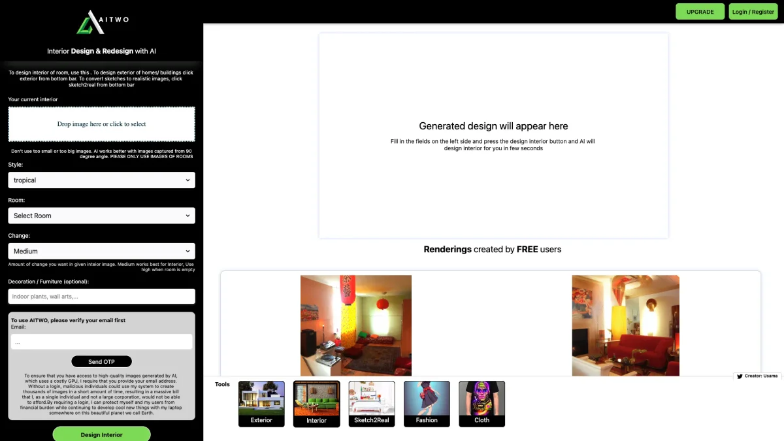This screenshot has height=441, width=784.
Task: Select the Interior tool tile
Action: click(316, 404)
